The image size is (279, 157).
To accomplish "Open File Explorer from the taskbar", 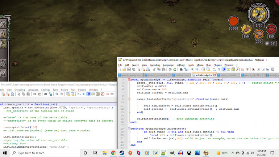I will [105, 153].
